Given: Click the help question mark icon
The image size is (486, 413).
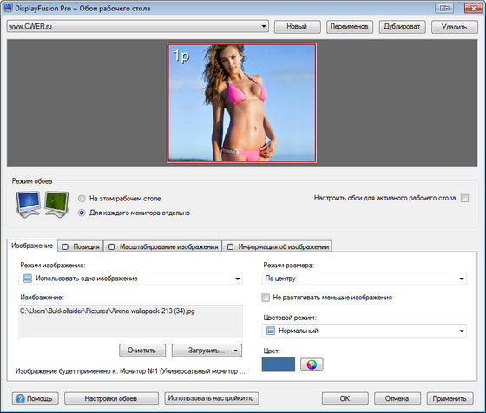Looking at the screenshot, I should tap(20, 398).
